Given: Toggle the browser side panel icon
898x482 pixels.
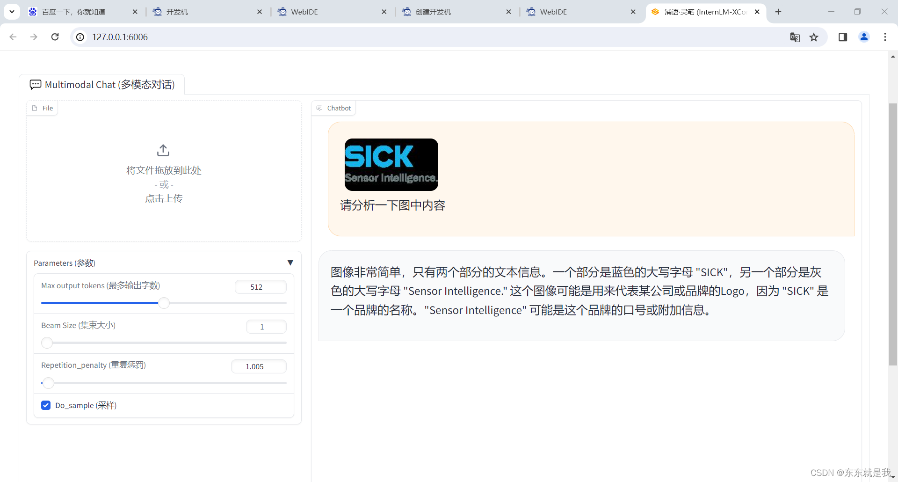Looking at the screenshot, I should [843, 37].
